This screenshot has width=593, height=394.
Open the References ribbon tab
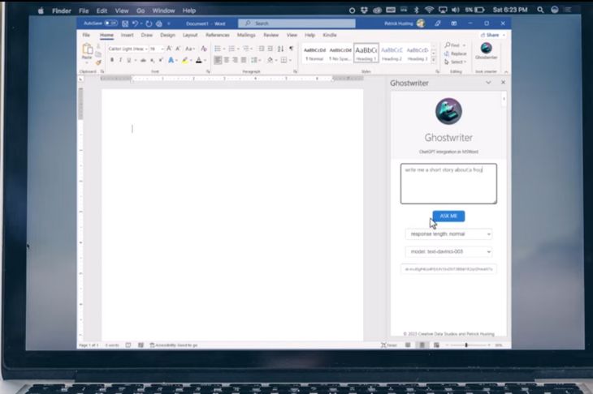point(217,35)
